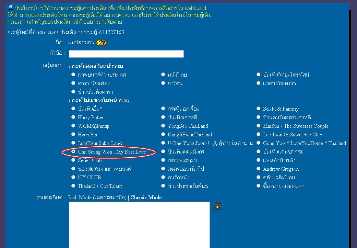
Task: Choose the บันเทิงแดนซากุระ radio option
Action: 259,151
